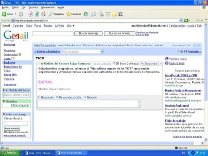The image size is (208, 156).
Task: Click the next sponsored-link arrow
Action: [x=199, y=45]
